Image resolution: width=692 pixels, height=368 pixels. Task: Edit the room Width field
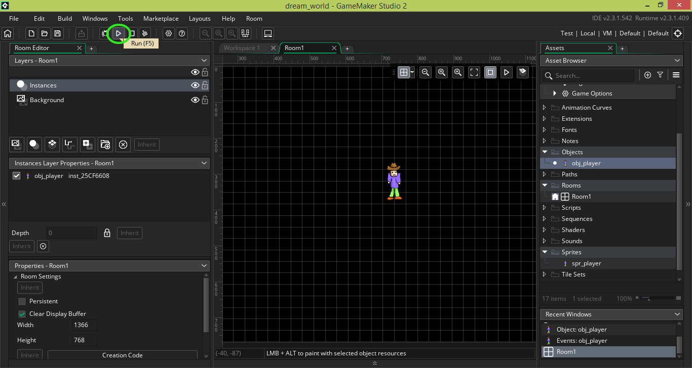[84, 325]
